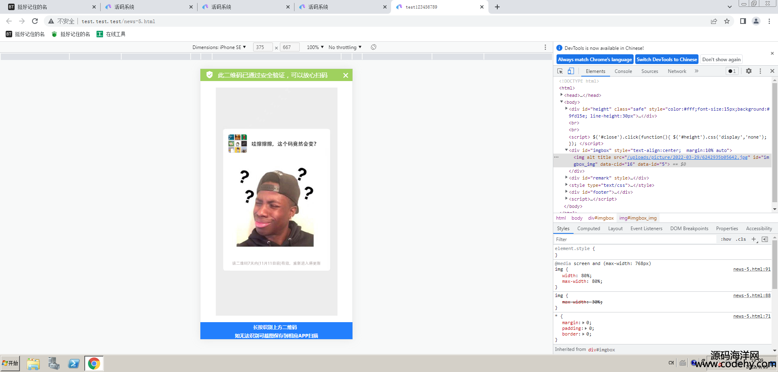This screenshot has width=778, height=372.
Task: Expand the div id height node
Action: click(x=567, y=109)
